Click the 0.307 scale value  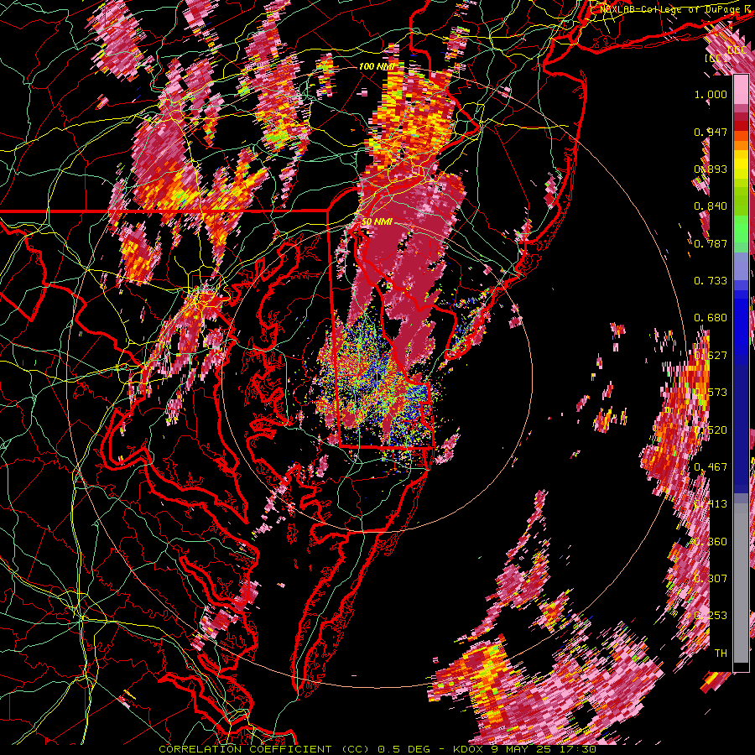711,578
